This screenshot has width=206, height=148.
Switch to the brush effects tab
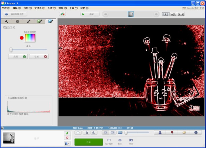(x=28, y=21)
